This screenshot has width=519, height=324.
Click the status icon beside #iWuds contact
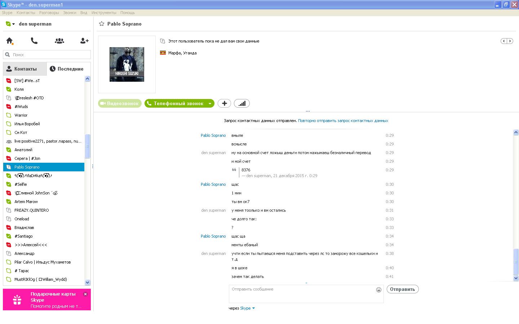click(x=9, y=107)
